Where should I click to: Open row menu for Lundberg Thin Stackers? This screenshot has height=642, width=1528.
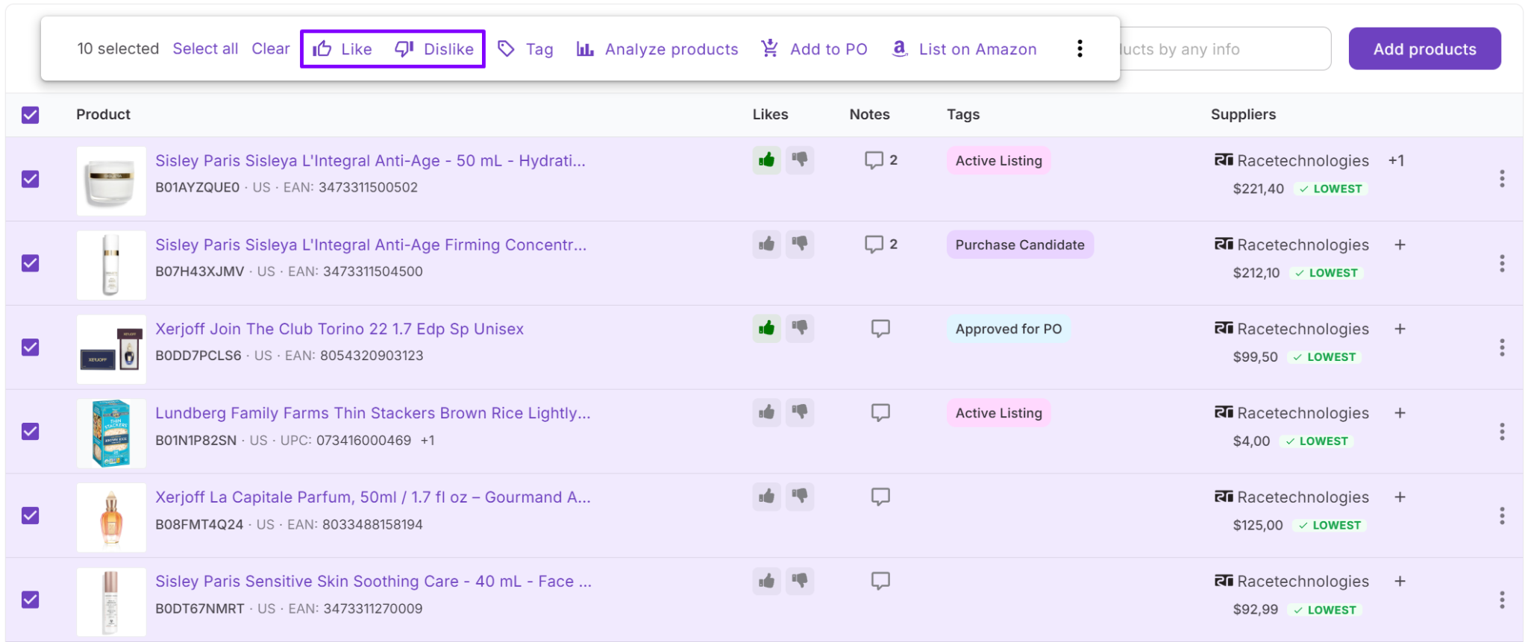(1502, 432)
